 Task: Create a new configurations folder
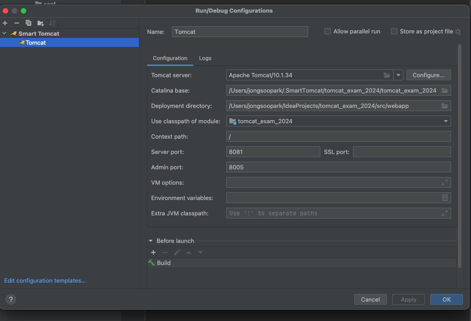tap(41, 23)
